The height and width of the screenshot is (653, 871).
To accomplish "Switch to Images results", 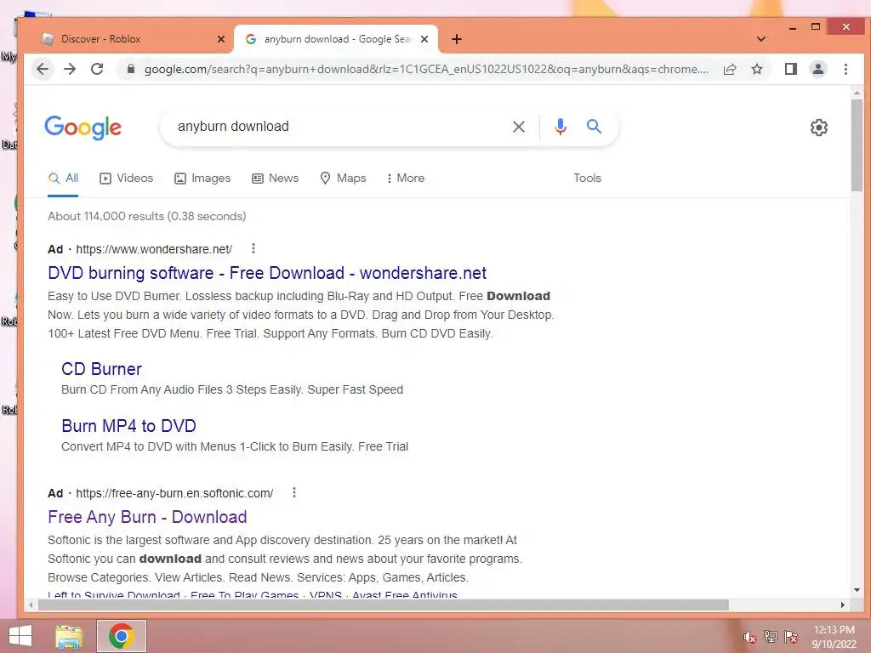I will 202,179.
